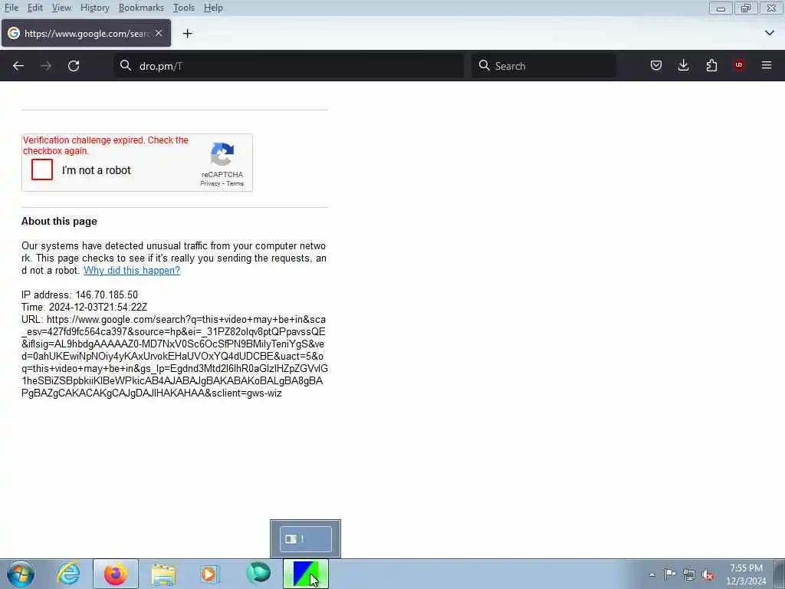Click the About this page heading
Viewport: 785px width, 589px height.
click(x=59, y=222)
